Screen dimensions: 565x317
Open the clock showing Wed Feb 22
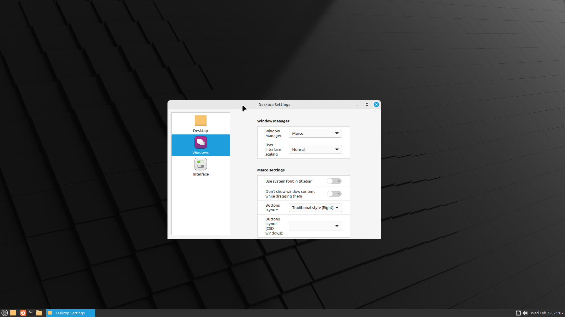point(547,313)
